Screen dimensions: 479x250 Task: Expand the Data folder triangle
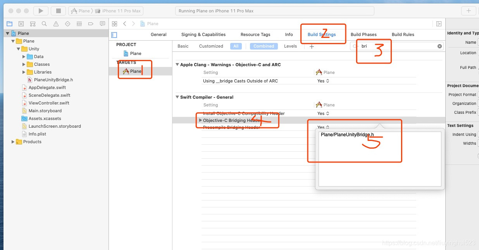pos(24,57)
